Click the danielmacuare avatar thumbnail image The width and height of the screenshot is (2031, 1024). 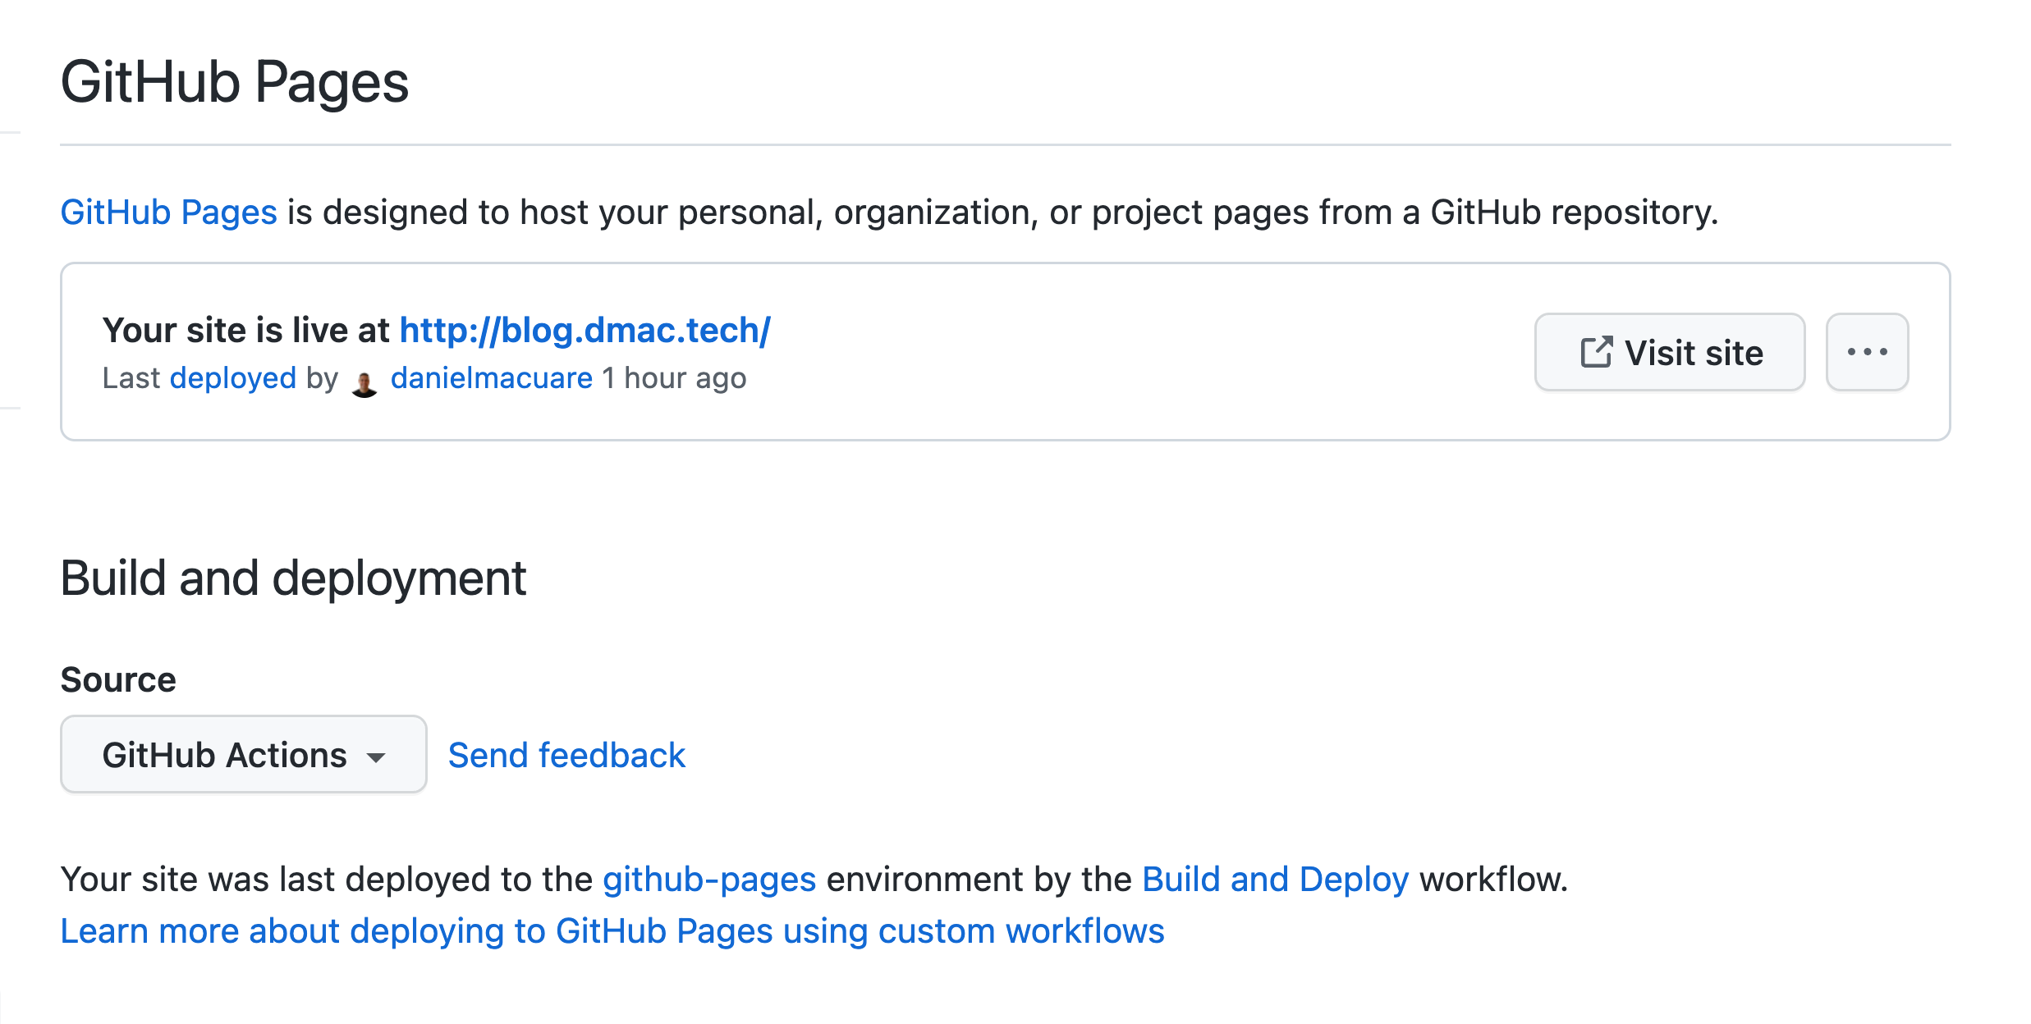tap(366, 379)
